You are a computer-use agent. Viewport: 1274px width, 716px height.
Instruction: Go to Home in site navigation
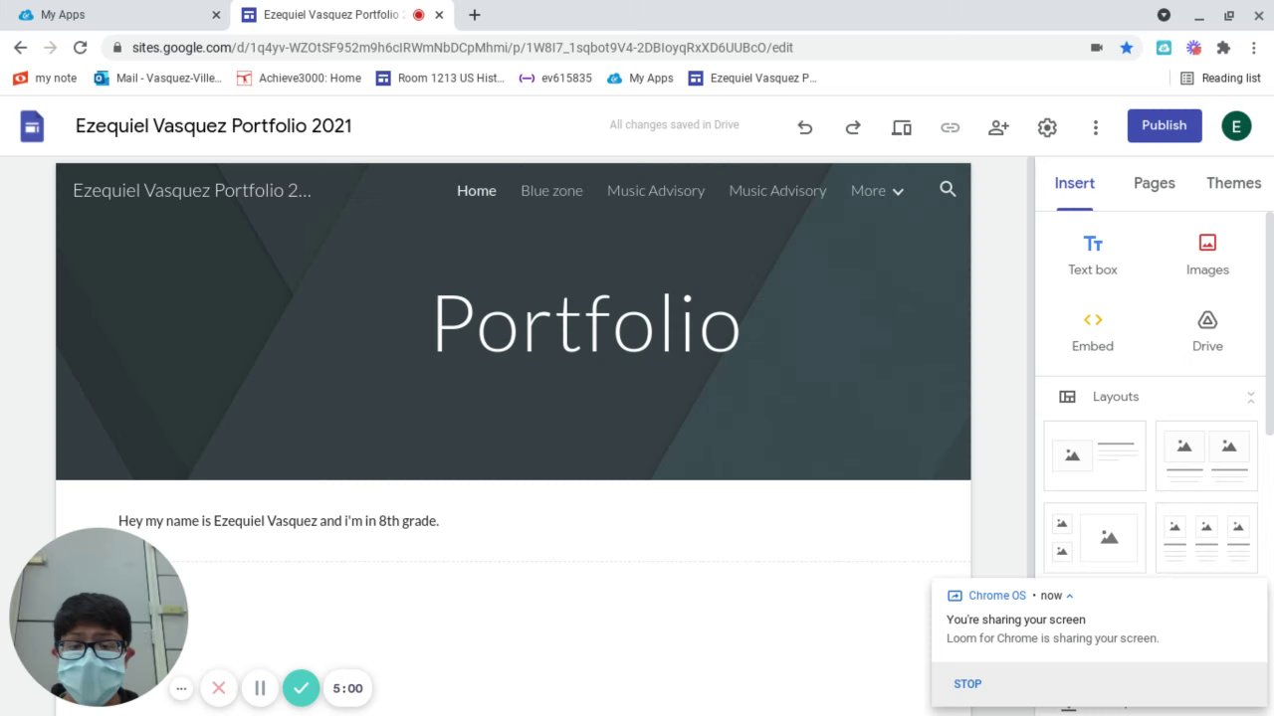point(477,191)
